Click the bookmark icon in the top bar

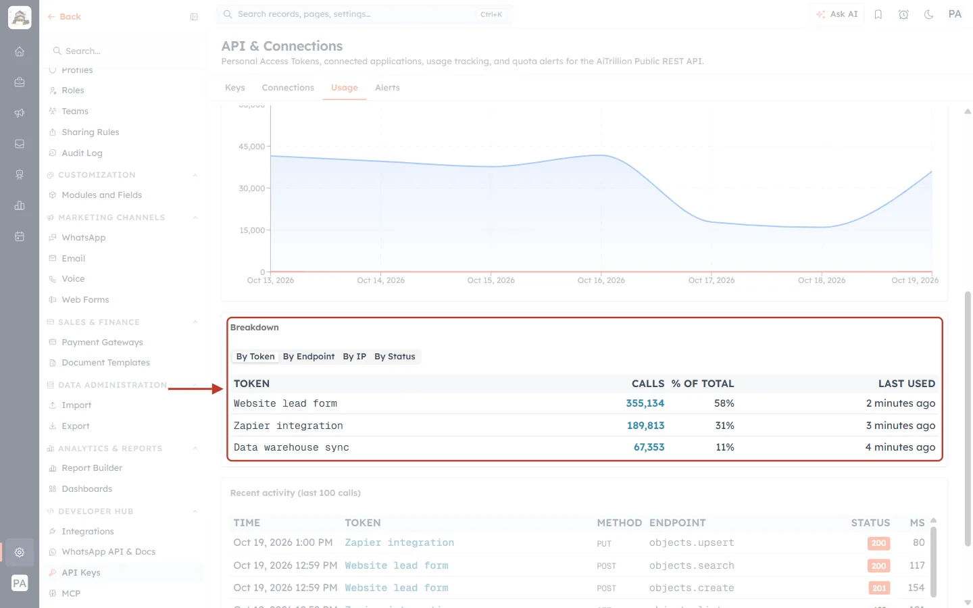coord(878,14)
